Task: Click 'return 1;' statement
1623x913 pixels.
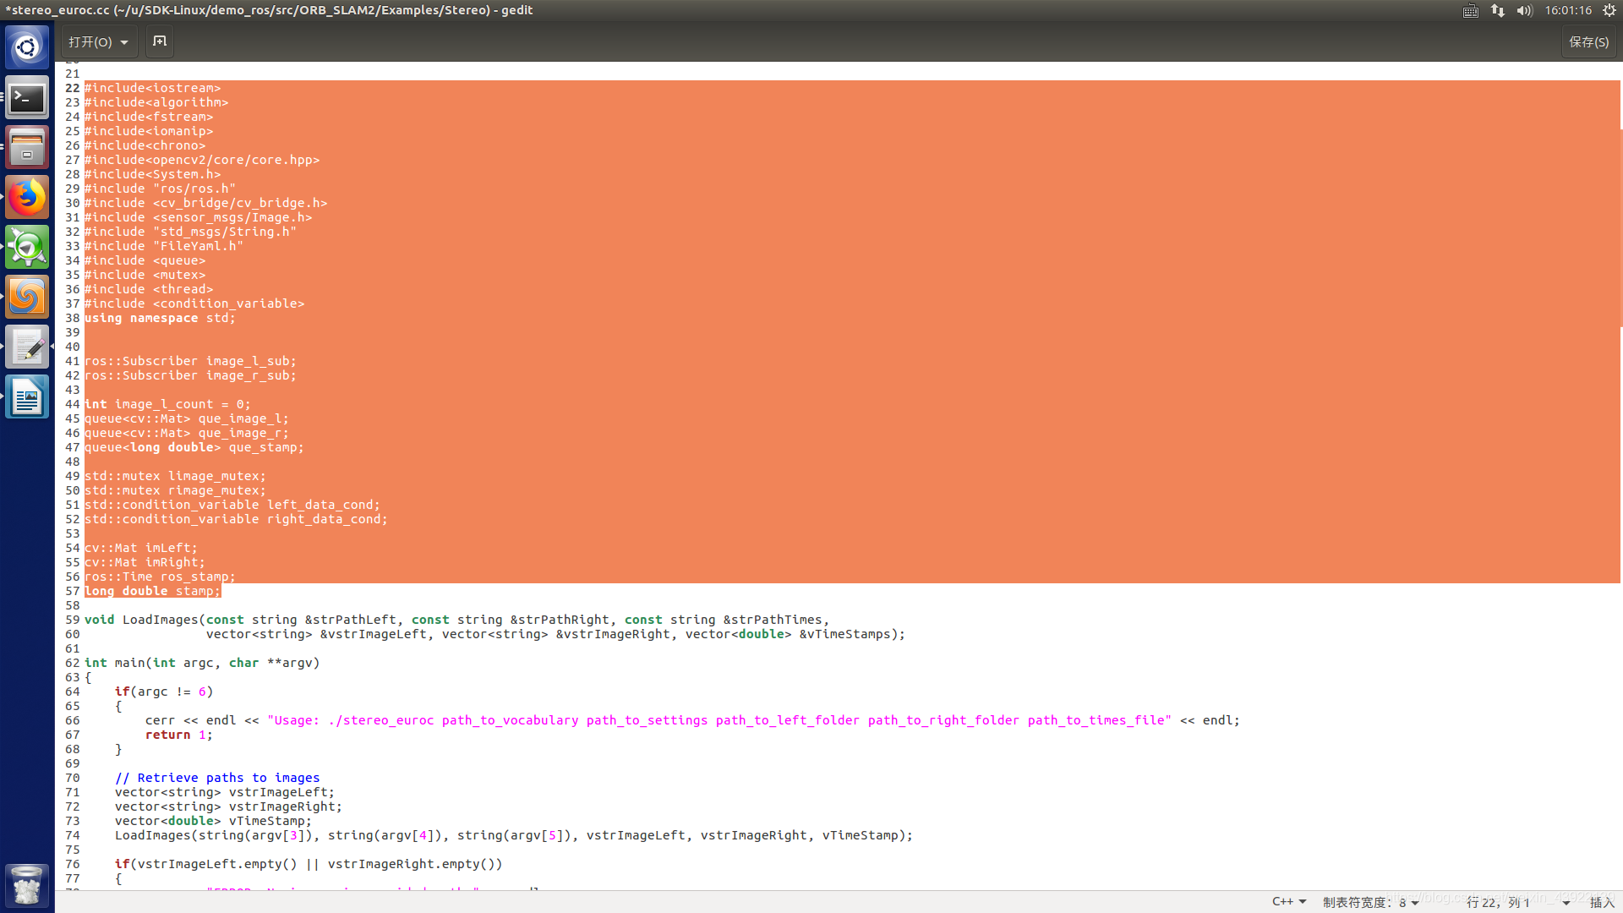Action: coord(178,735)
